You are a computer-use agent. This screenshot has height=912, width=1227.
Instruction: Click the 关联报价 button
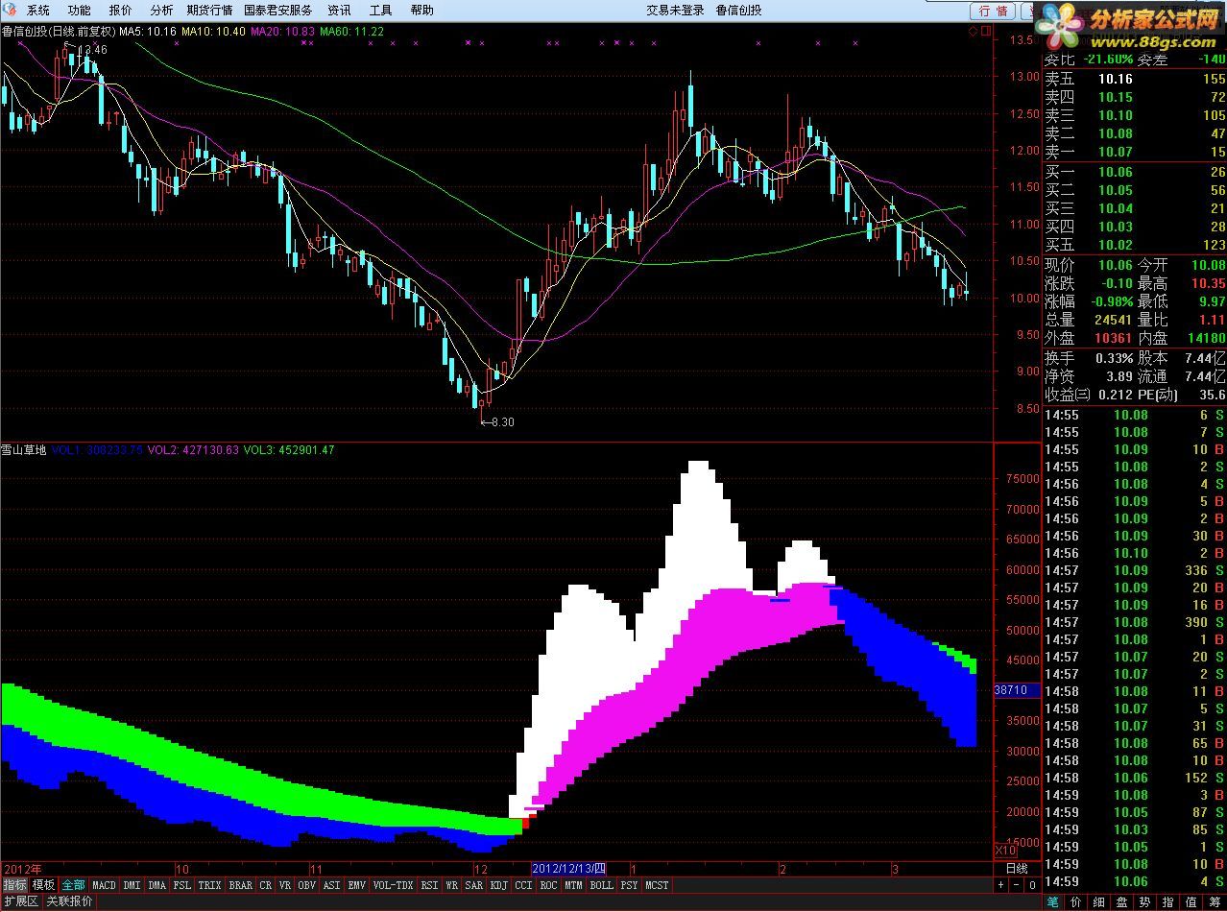coord(70,902)
